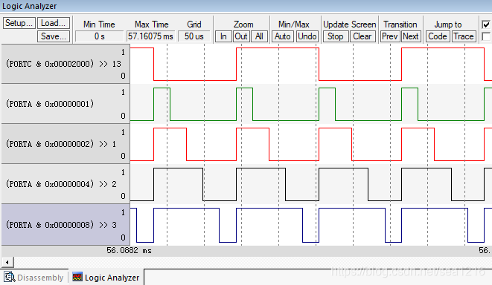Click Min/Max Undo button
This screenshot has width=492, height=285.
pyautogui.click(x=307, y=36)
